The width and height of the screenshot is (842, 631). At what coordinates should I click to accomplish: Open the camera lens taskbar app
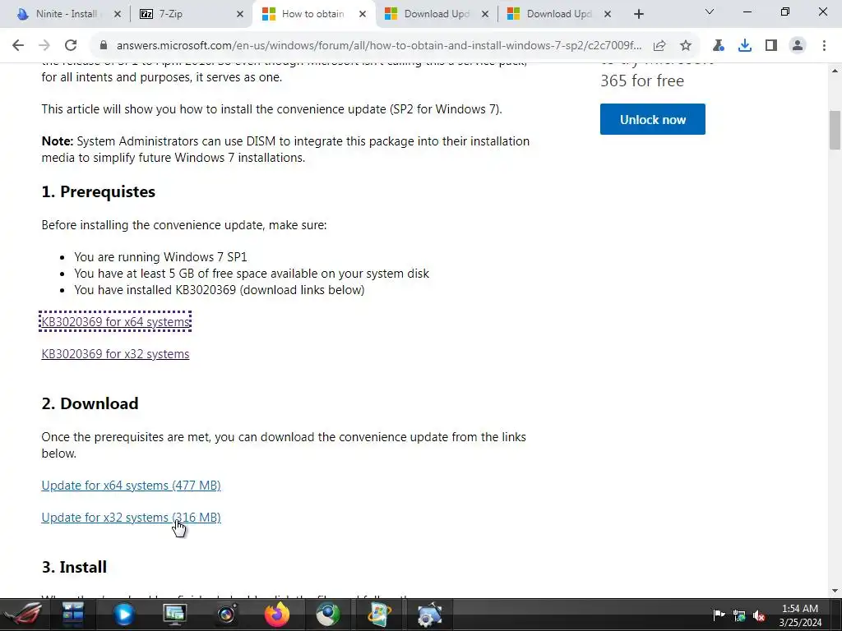coord(226,615)
